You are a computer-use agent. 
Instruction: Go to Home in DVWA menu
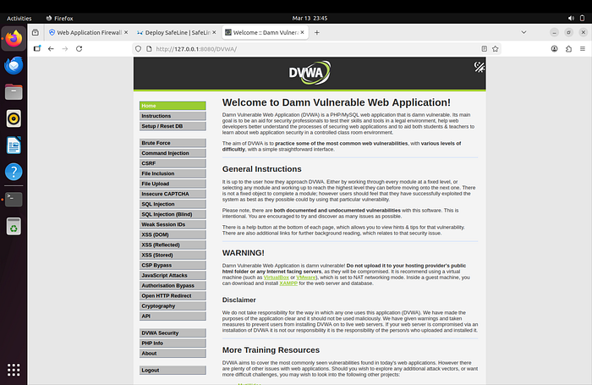(x=173, y=106)
